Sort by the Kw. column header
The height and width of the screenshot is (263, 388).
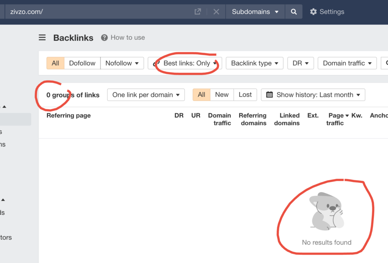coord(357,115)
